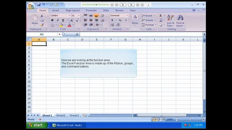This screenshot has width=232, height=130.
Task: Switch to the Insert ribbon tab
Action: tap(55, 10)
